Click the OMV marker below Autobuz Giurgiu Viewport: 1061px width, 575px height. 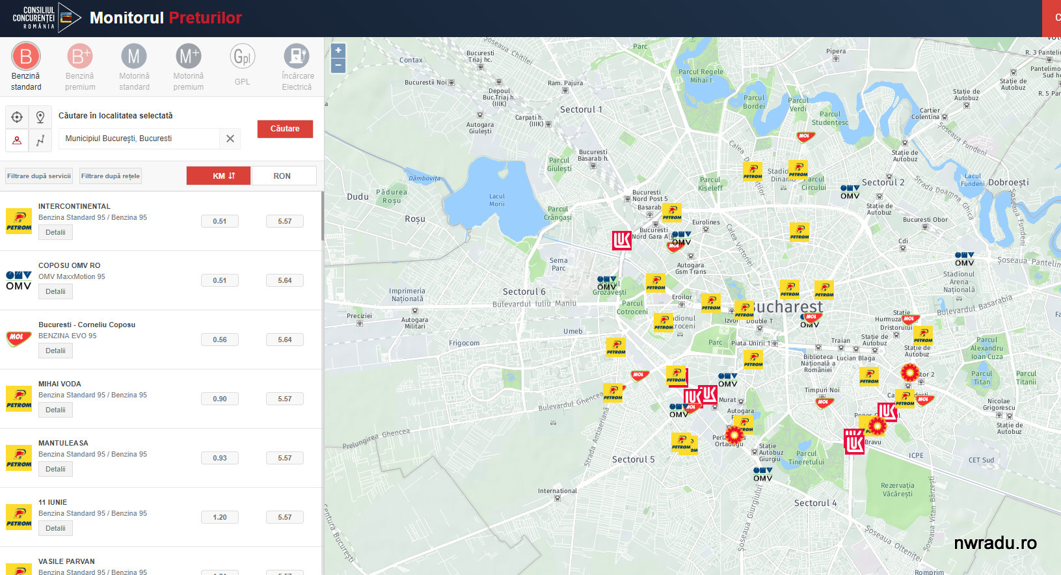763,474
